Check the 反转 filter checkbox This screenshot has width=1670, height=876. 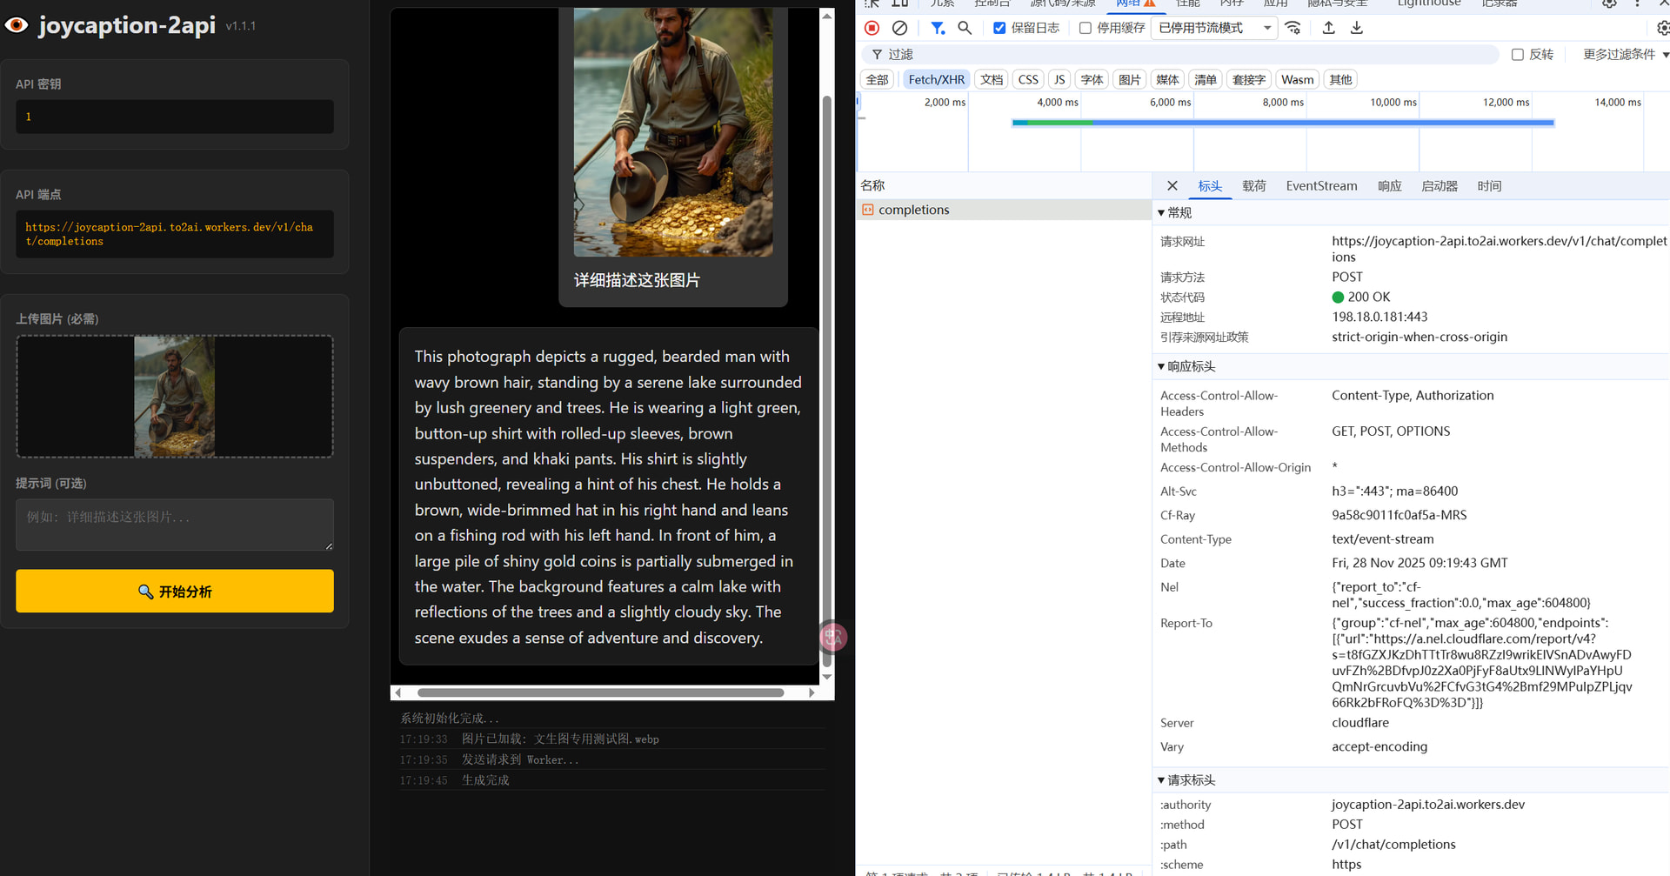point(1518,55)
